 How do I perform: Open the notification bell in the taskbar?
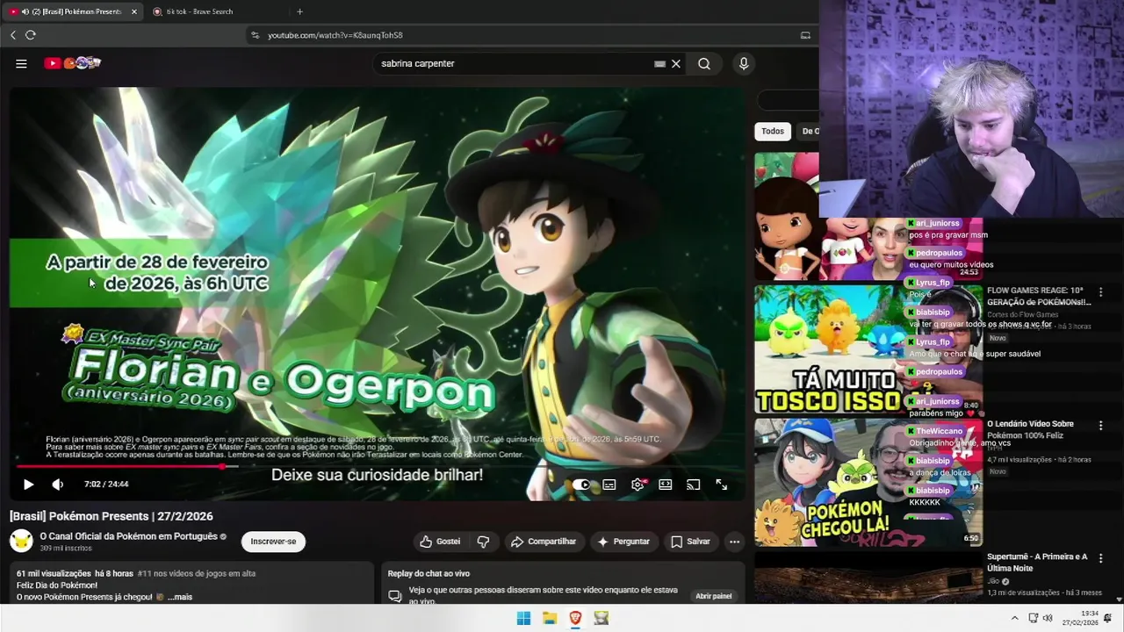point(1108,618)
